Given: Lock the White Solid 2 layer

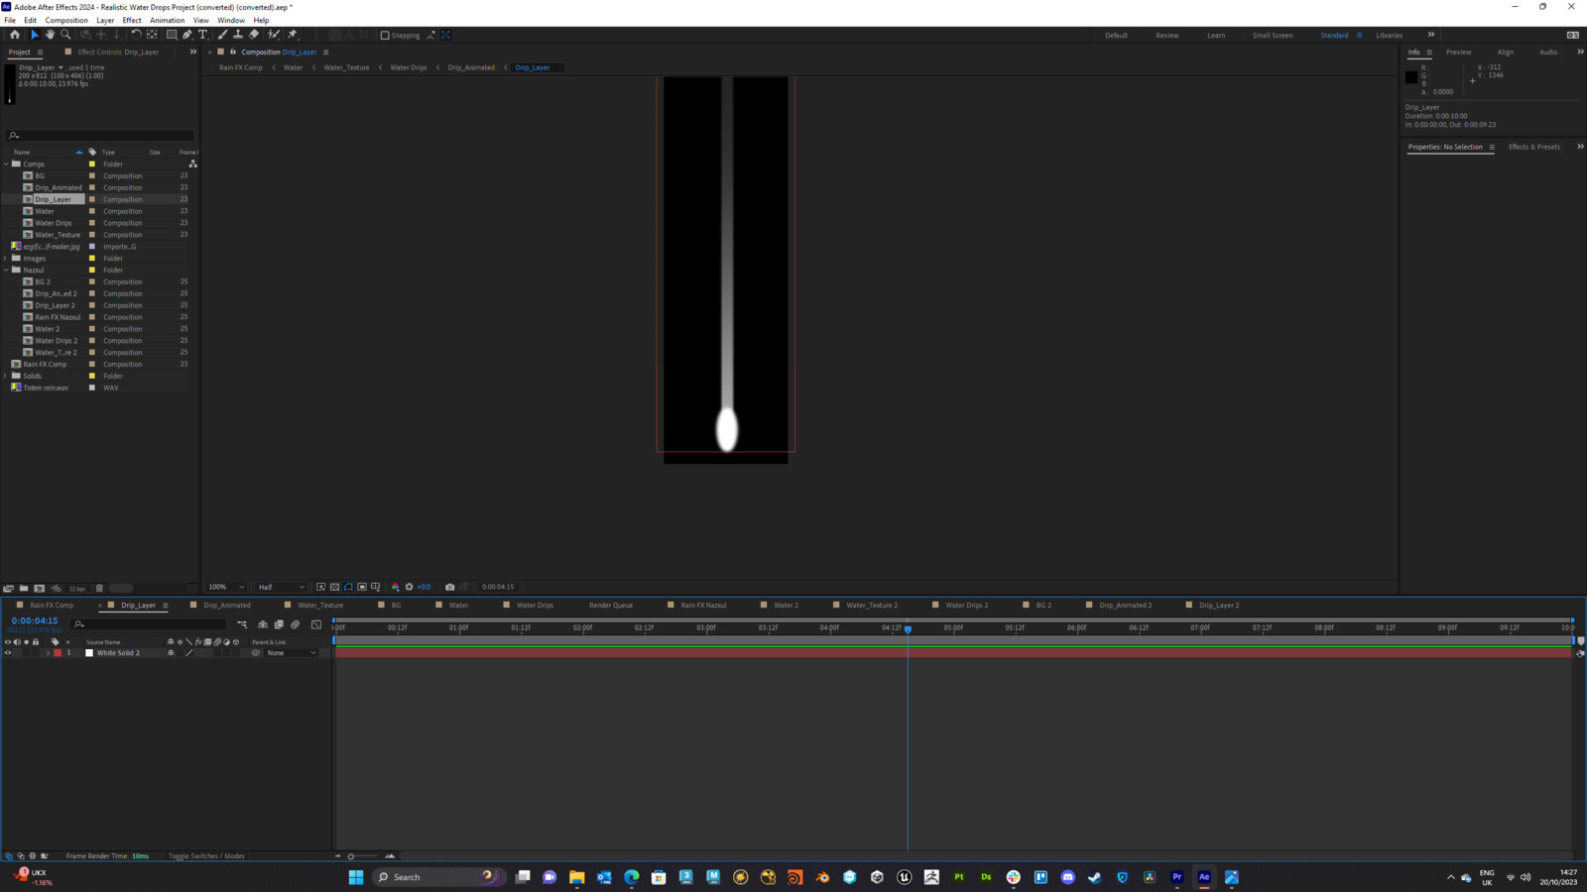Looking at the screenshot, I should click(x=36, y=652).
